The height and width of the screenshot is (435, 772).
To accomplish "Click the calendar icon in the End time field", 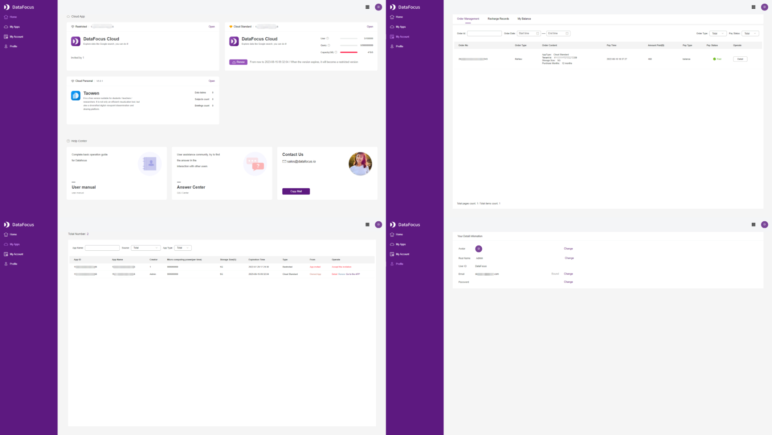I will pos(567,33).
